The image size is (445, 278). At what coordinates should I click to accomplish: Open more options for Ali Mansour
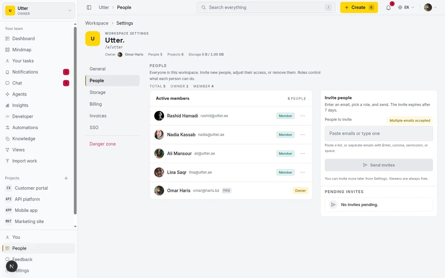303,153
